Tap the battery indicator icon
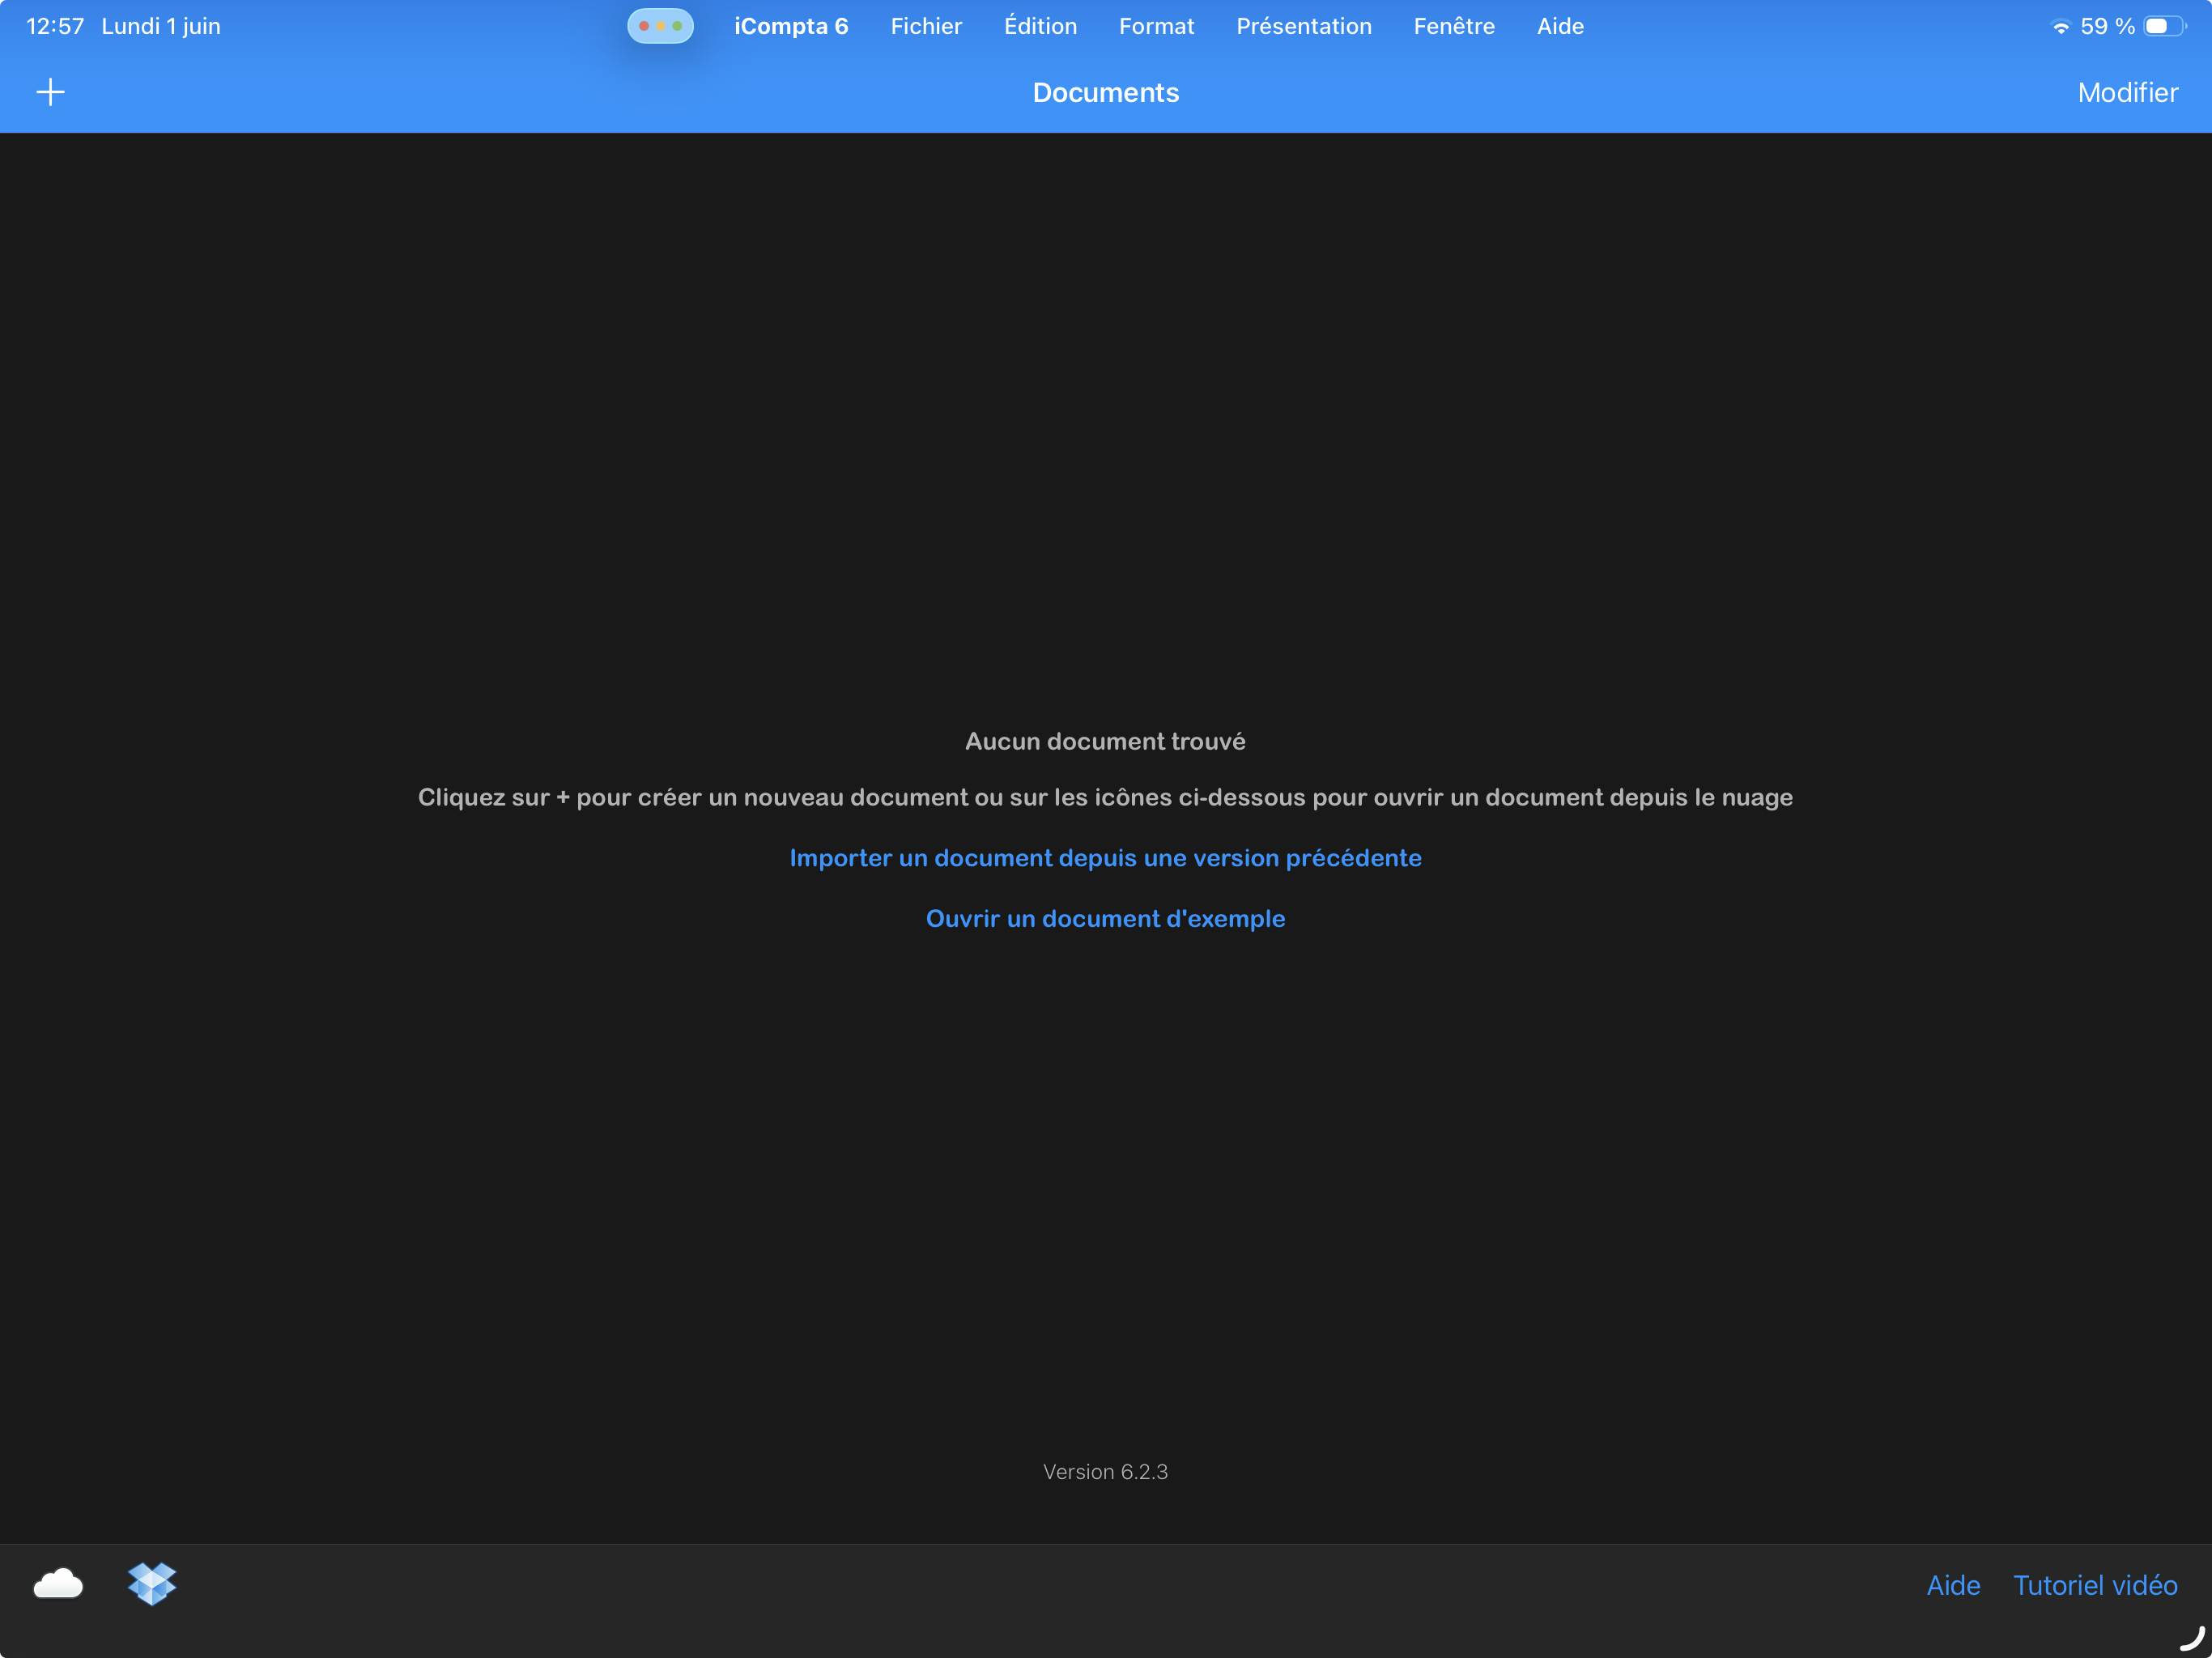Screen dimensions: 2212x1658 [x=2165, y=27]
